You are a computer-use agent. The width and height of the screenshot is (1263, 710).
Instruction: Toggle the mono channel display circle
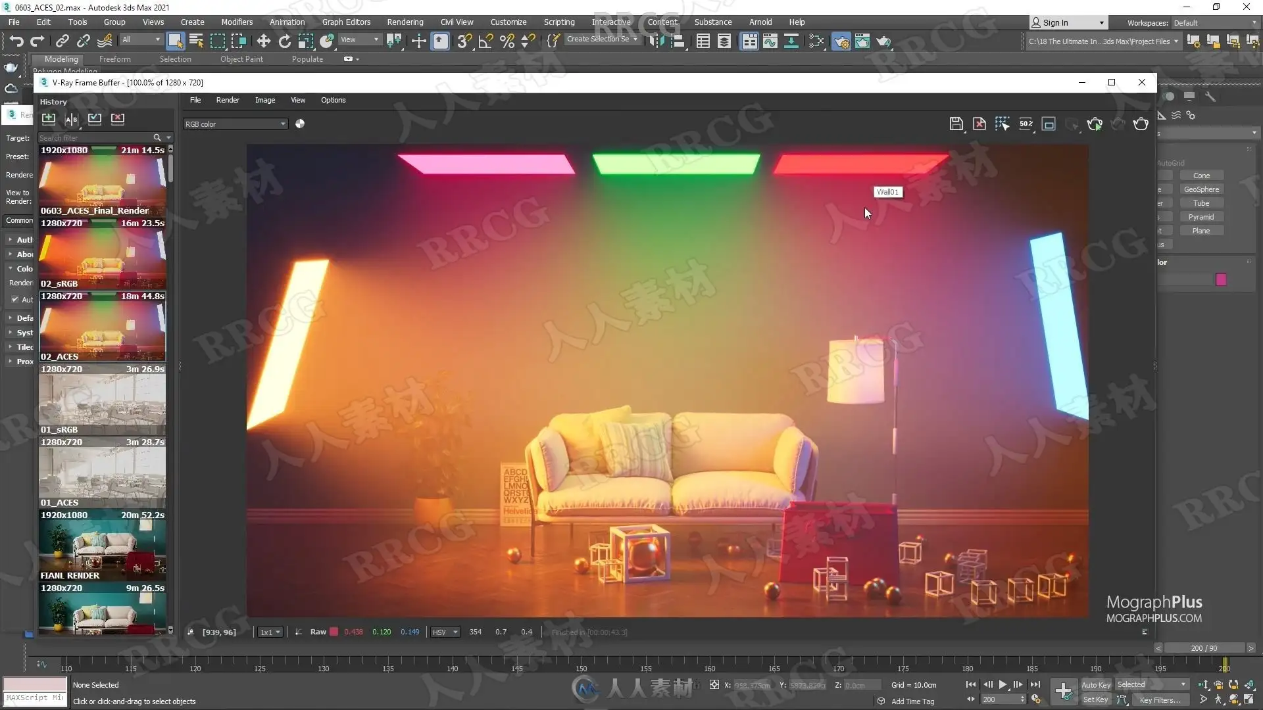[300, 124]
